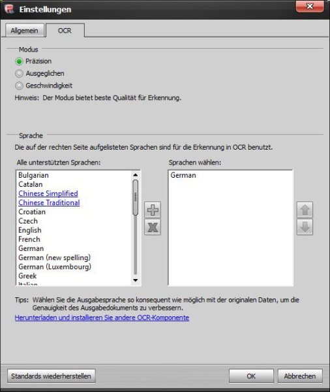Enable the Geschwindigkeit mode option

pos(19,86)
